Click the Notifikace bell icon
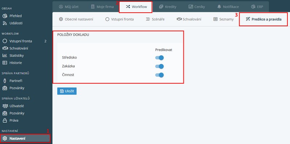 pyautogui.click(x=219, y=7)
